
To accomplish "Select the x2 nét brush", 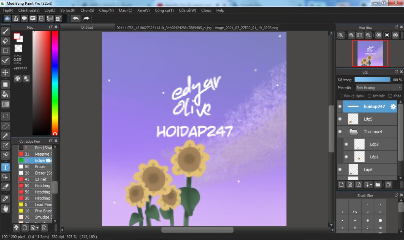I will (x=35, y=179).
